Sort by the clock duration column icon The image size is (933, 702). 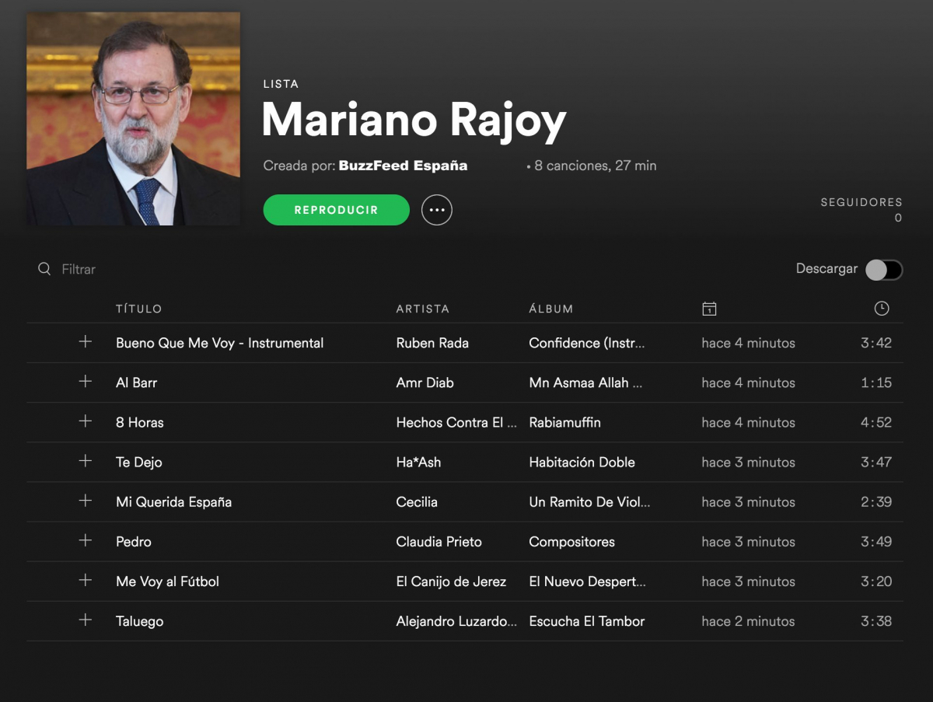tap(882, 309)
